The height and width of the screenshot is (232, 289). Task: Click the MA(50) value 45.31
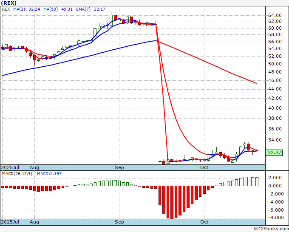(67, 9)
